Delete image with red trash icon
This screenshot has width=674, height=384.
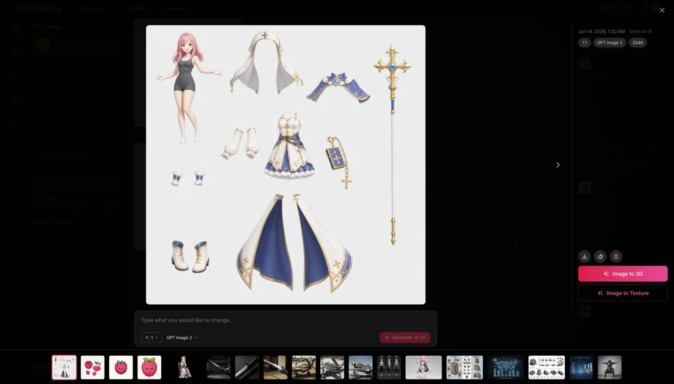616,257
